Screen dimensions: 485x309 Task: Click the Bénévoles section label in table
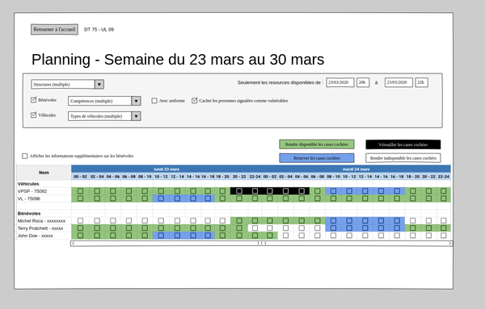pyautogui.click(x=29, y=213)
